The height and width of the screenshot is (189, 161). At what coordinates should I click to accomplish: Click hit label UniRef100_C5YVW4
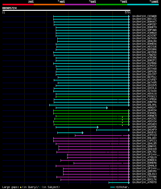pos(144,177)
